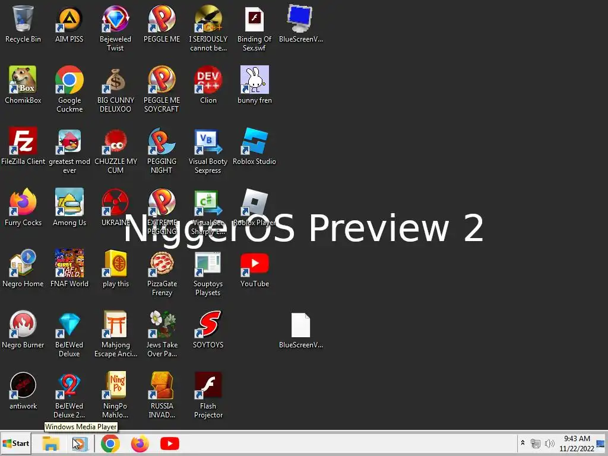
Task: Select the I SERIOUSLY cannot be... shortcut
Action: (208, 28)
